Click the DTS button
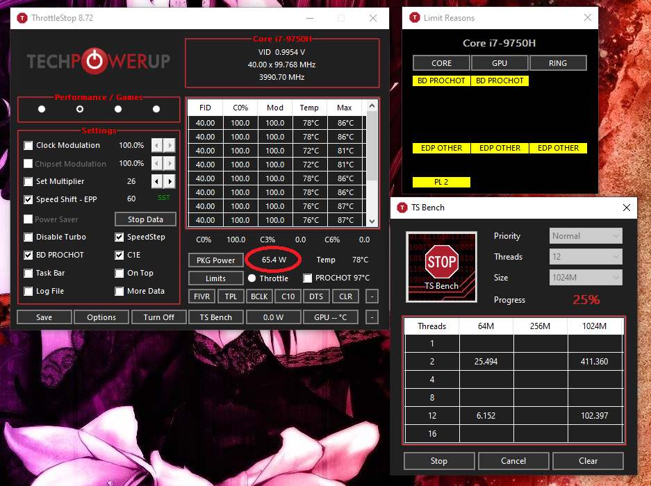 pos(316,296)
